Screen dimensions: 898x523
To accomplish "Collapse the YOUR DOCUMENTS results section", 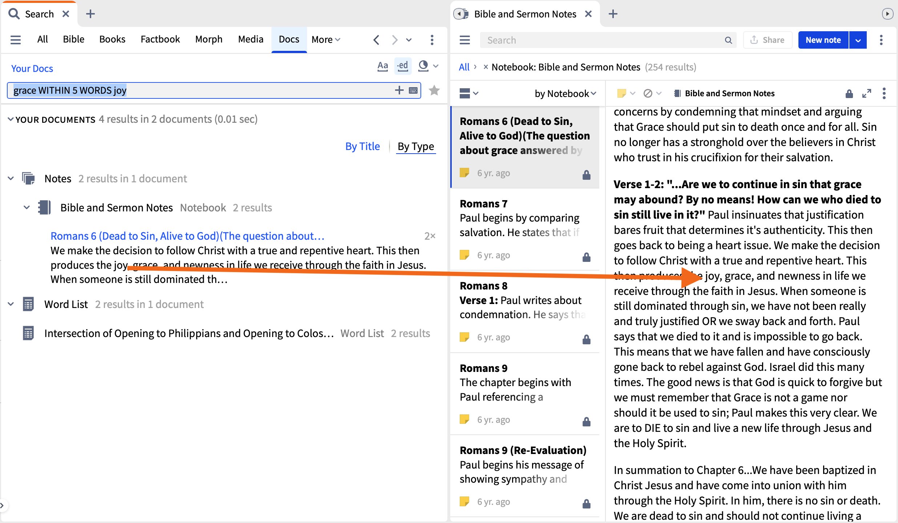I will (11, 119).
